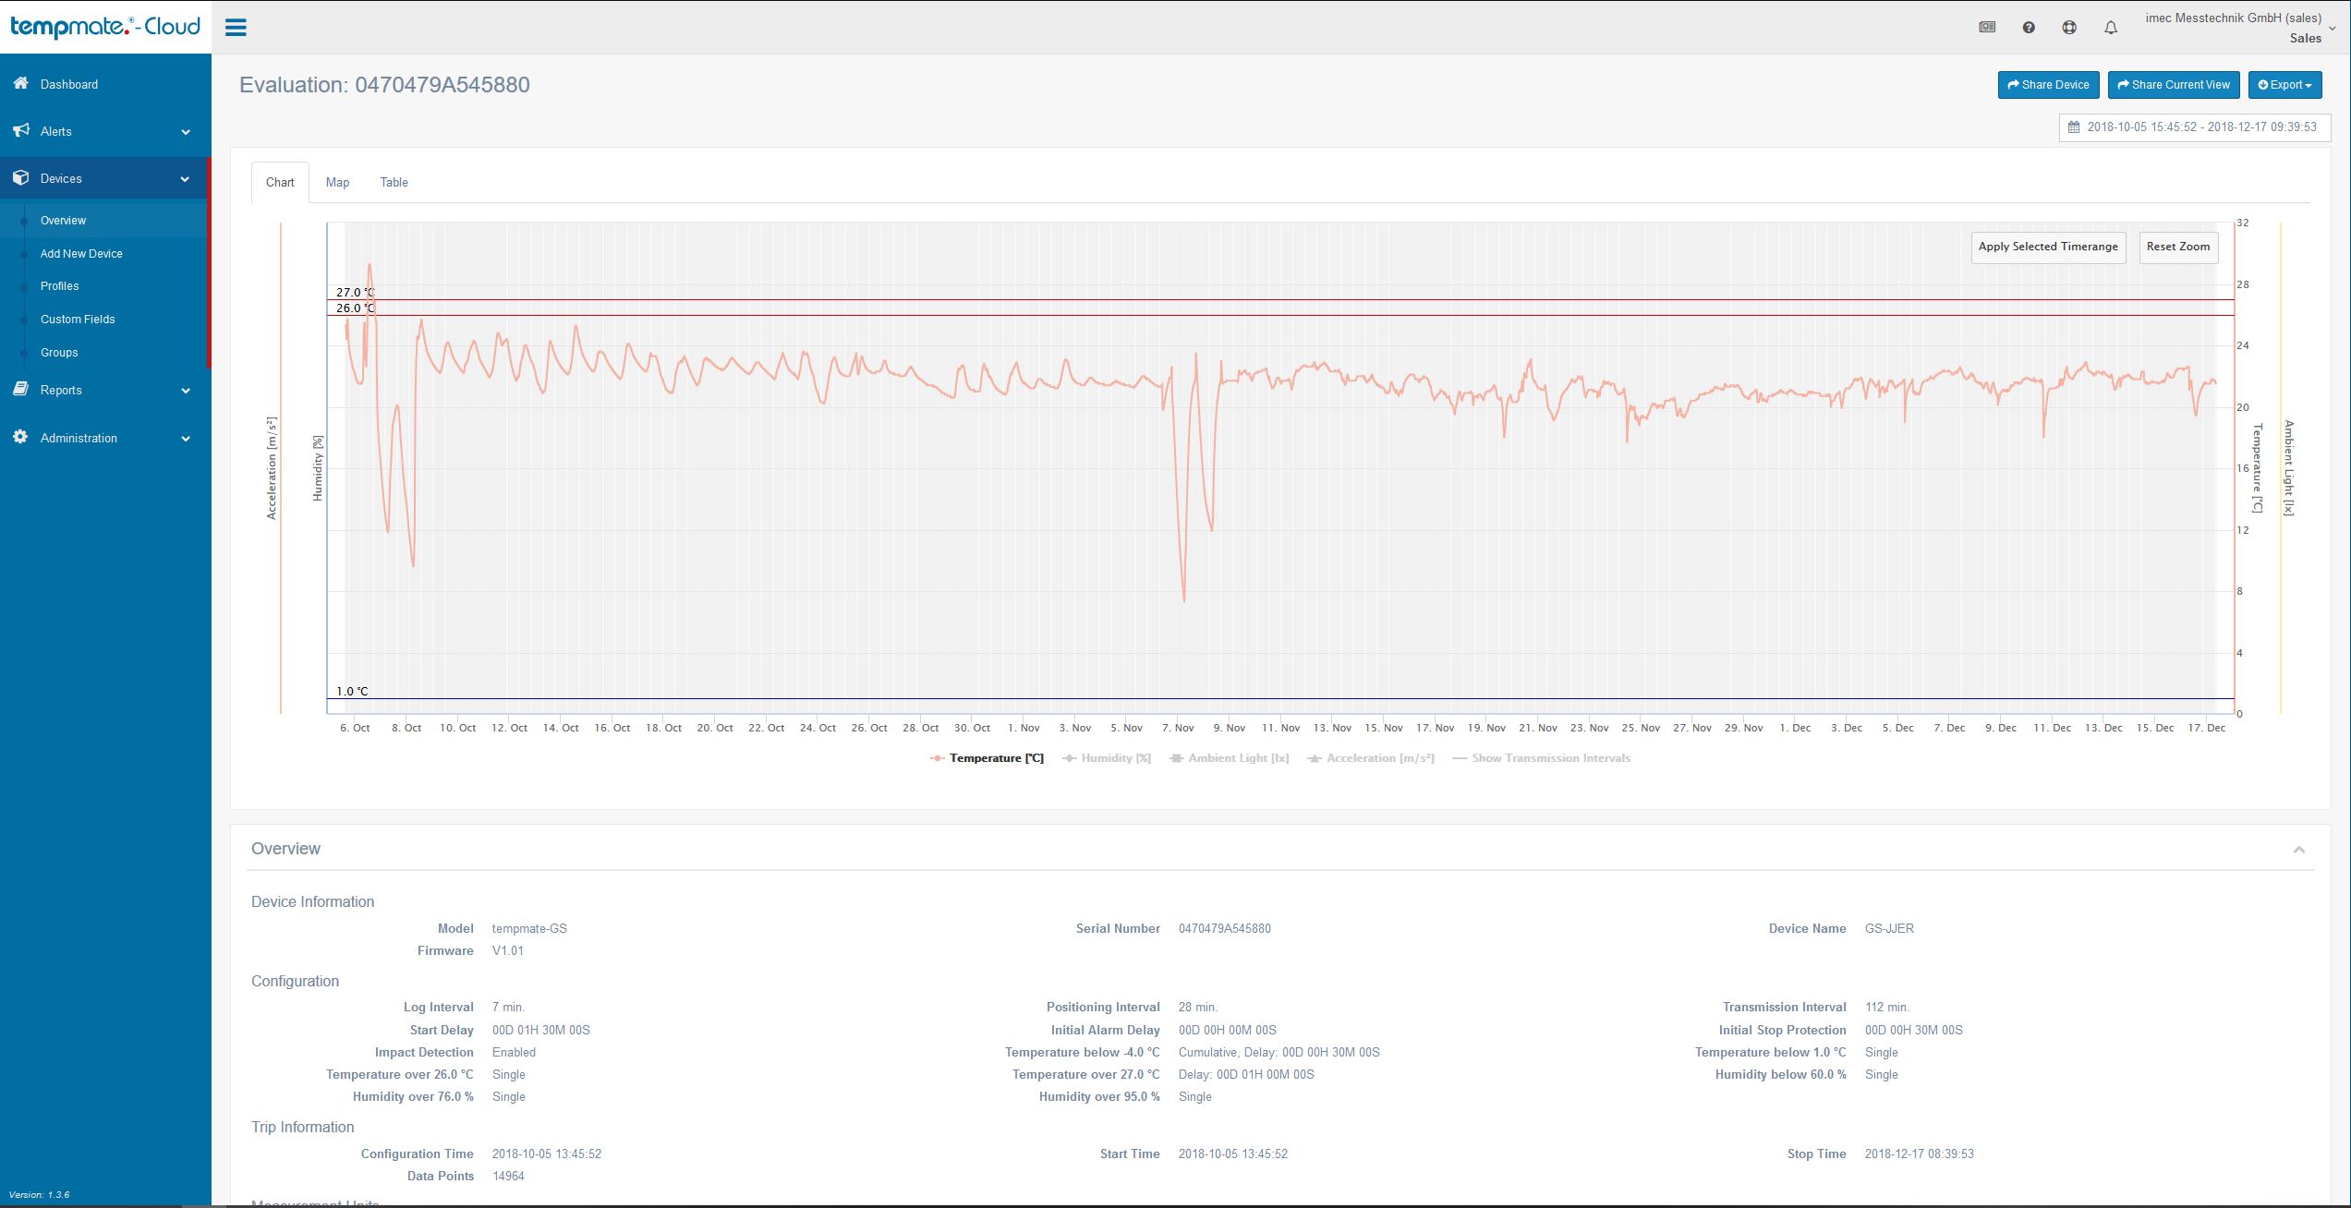Click the Share Device button

(x=2047, y=85)
